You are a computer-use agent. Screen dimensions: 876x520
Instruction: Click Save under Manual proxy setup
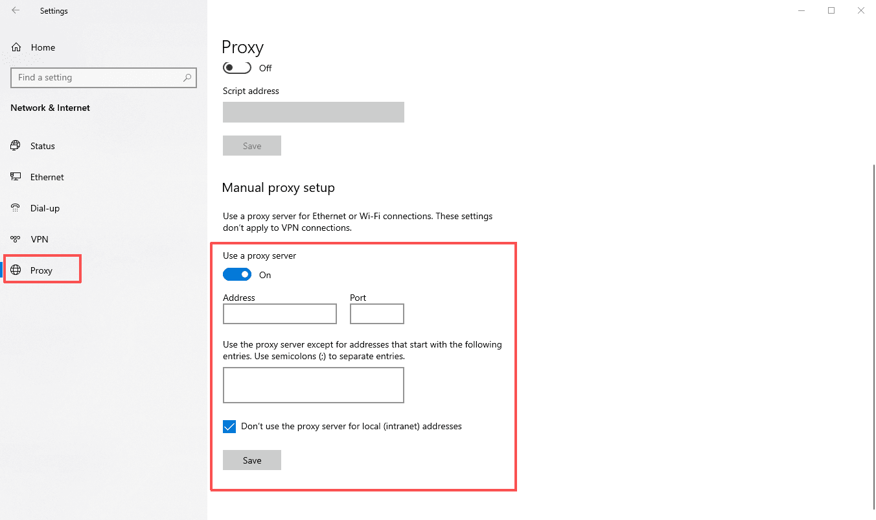coord(251,460)
